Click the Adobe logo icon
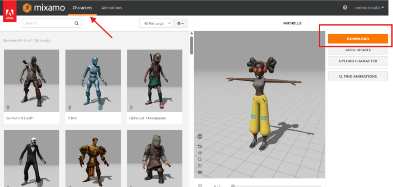 pos(10,11)
